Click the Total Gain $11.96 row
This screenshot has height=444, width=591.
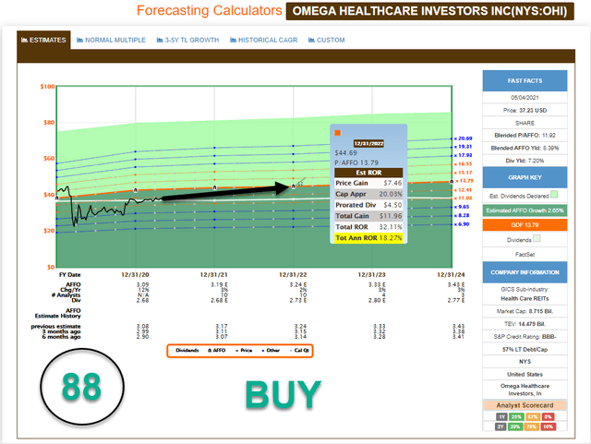pos(368,216)
